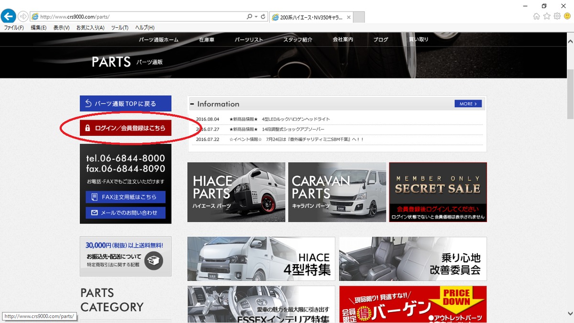
Task: Open the 表示(V) menu
Action: coord(61,28)
